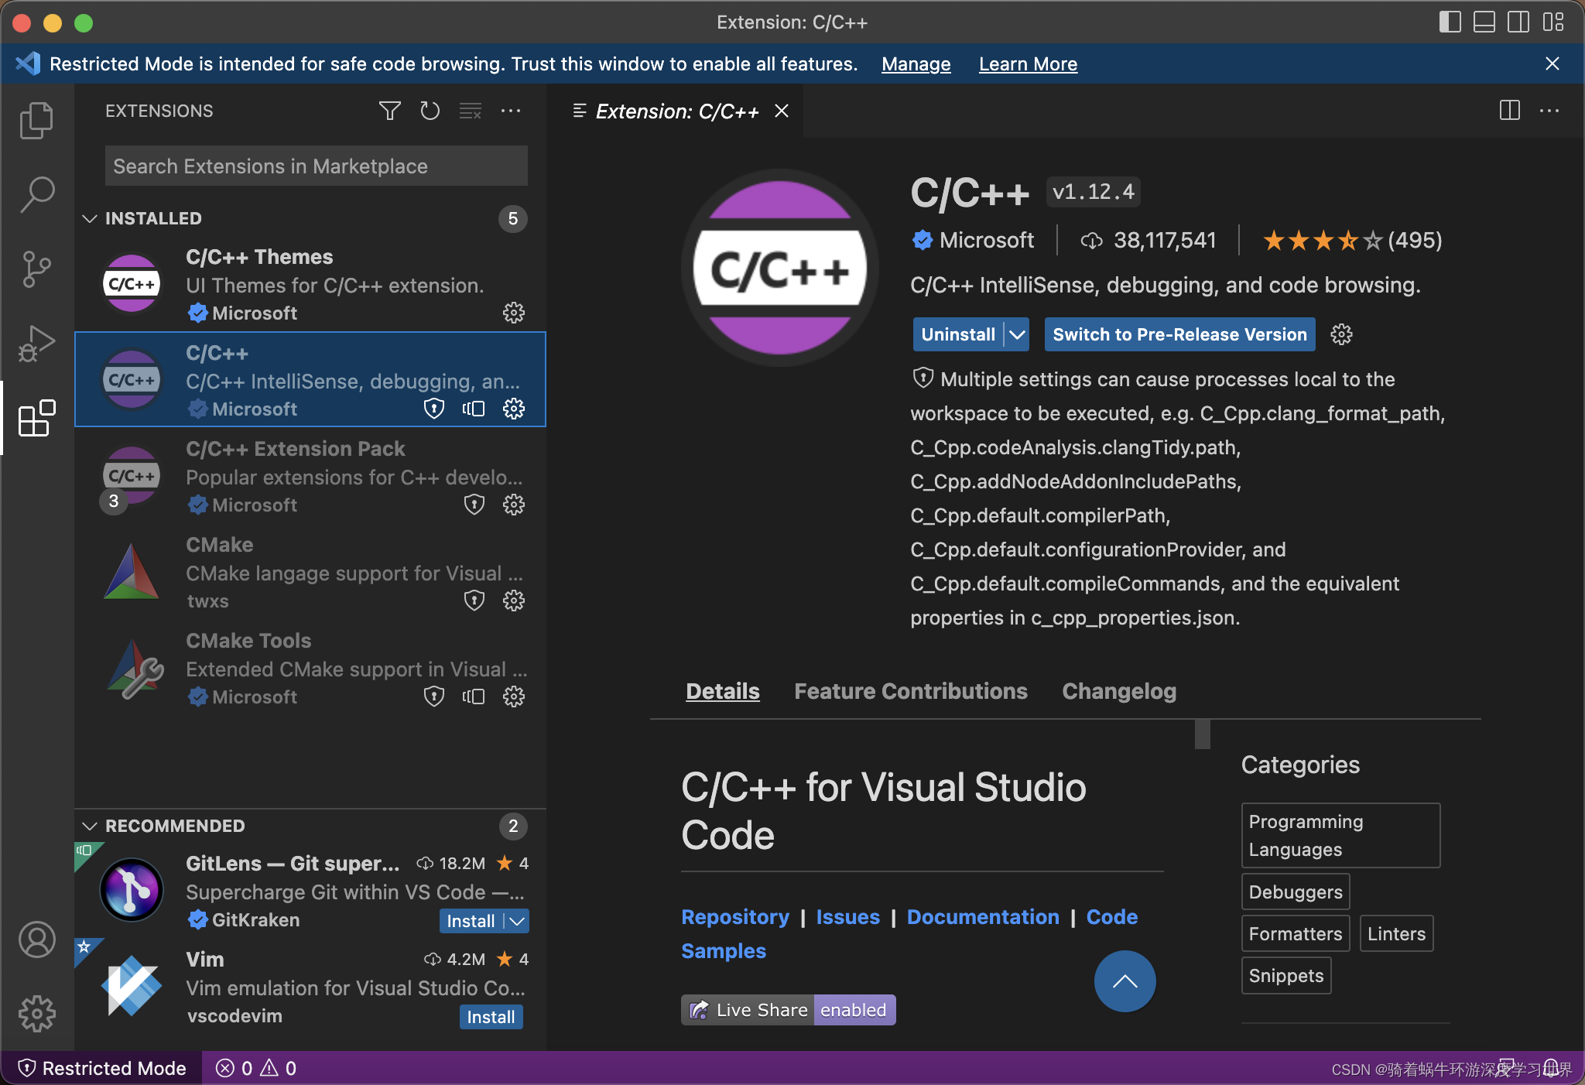Toggle the primary side bar layout

coord(1450,22)
